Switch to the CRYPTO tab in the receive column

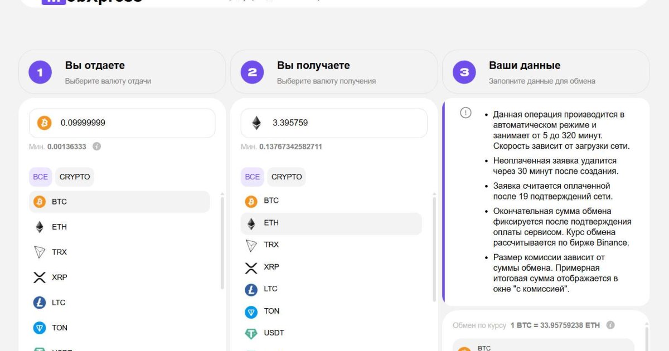click(287, 177)
